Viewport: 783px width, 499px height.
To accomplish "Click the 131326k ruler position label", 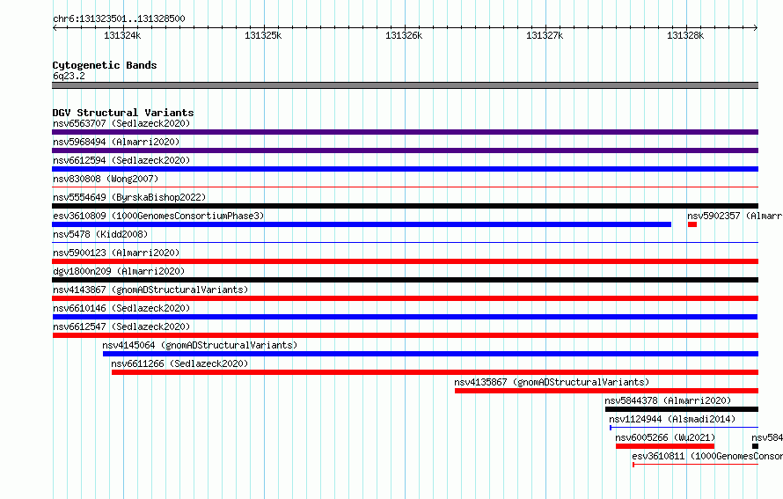I will pos(404,35).
